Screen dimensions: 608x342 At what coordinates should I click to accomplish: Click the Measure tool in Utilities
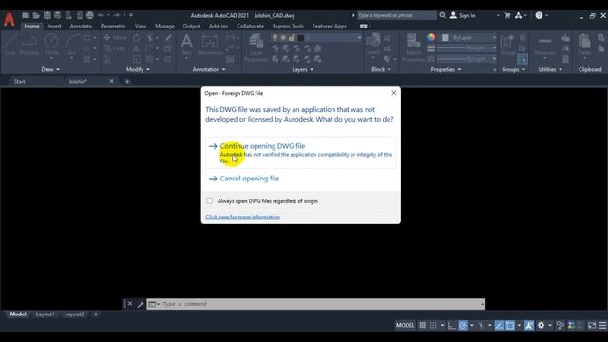[x=544, y=46]
